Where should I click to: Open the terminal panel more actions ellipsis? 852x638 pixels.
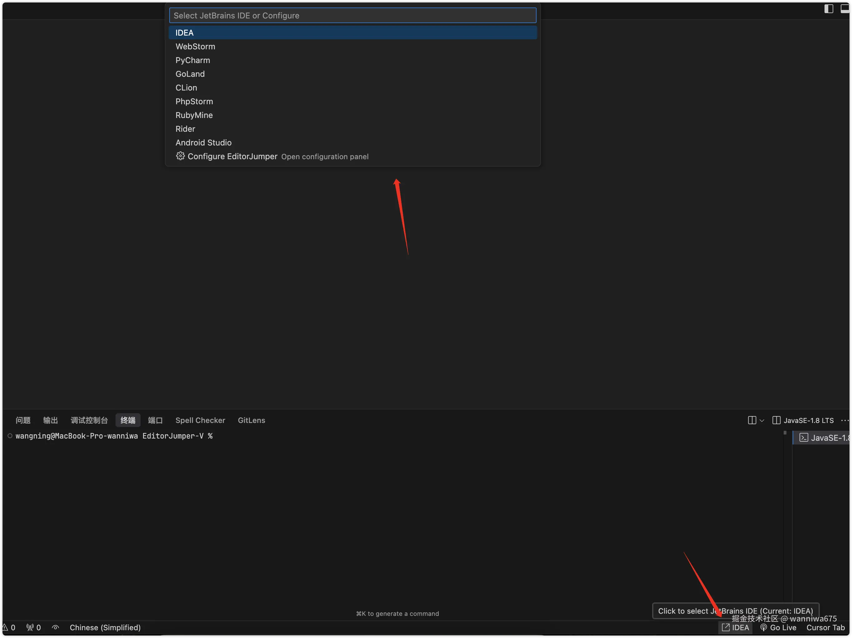pos(845,420)
